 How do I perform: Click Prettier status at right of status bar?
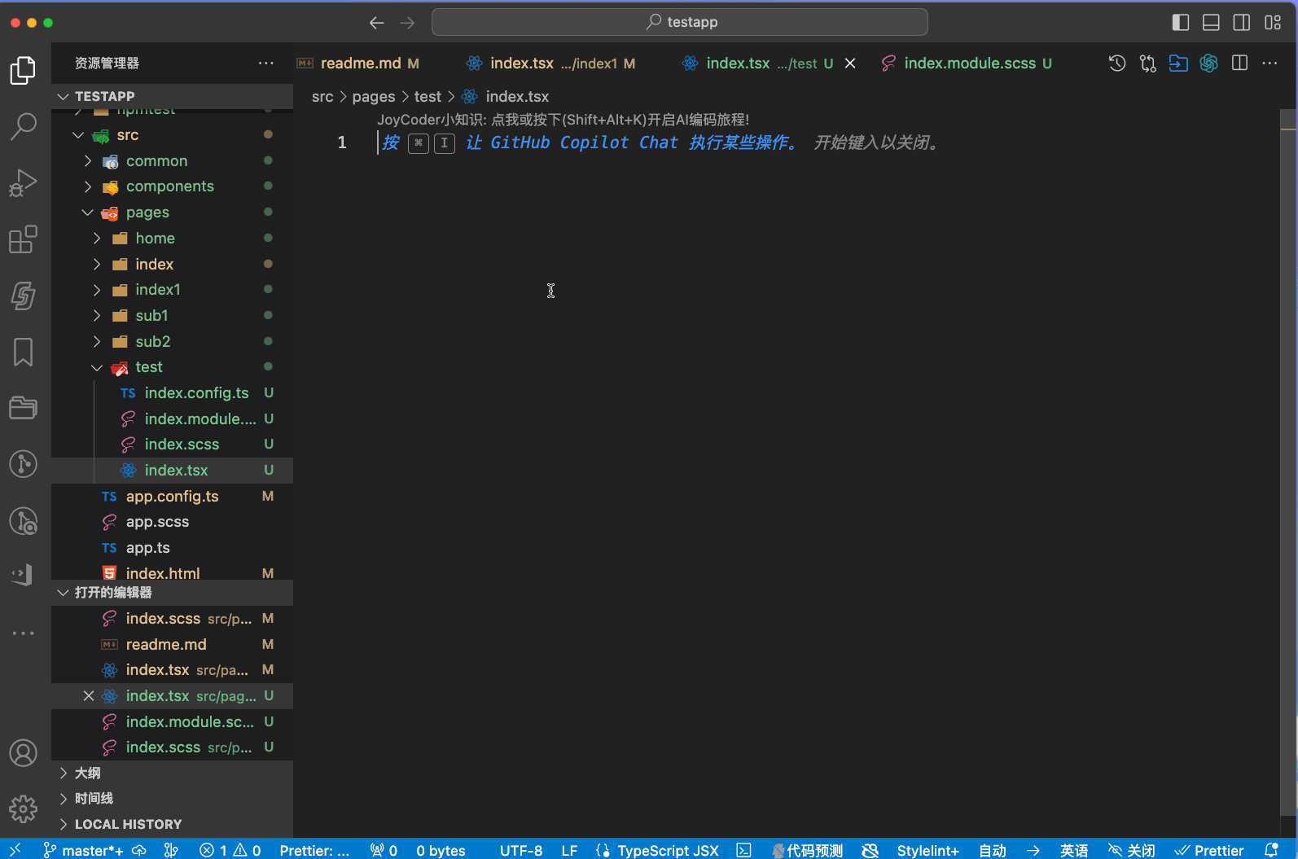click(1209, 850)
